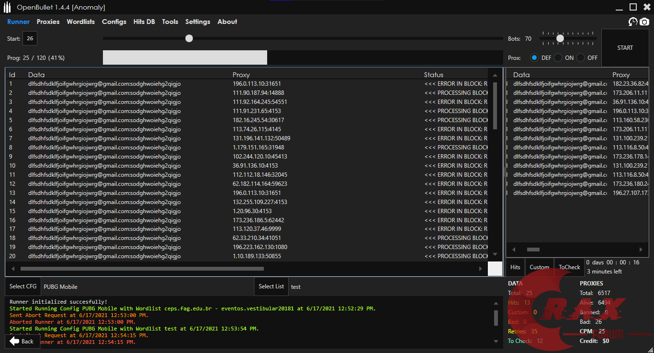Open the Wordlists tab
The height and width of the screenshot is (353, 654).
(x=80, y=22)
